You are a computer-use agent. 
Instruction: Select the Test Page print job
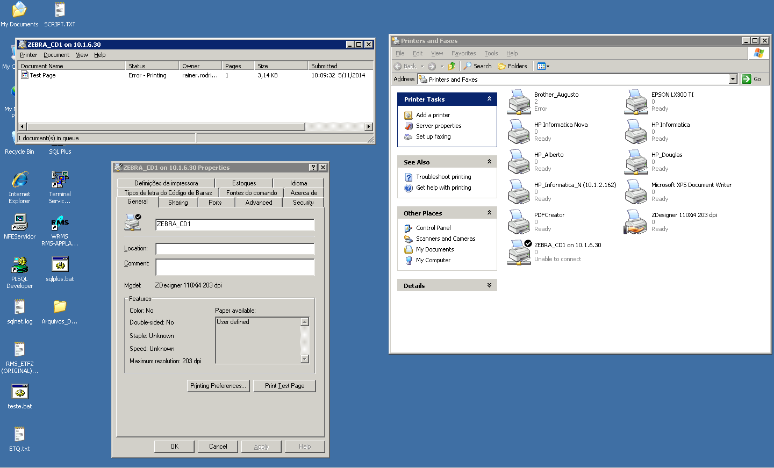pyautogui.click(x=42, y=75)
